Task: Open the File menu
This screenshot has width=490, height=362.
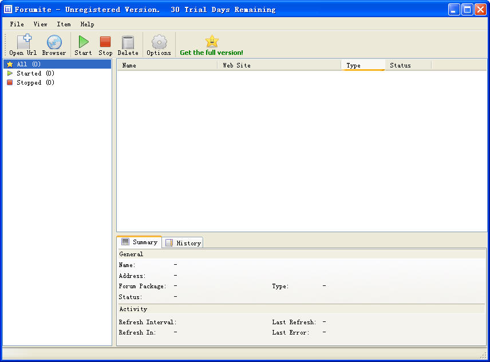Action: point(17,24)
